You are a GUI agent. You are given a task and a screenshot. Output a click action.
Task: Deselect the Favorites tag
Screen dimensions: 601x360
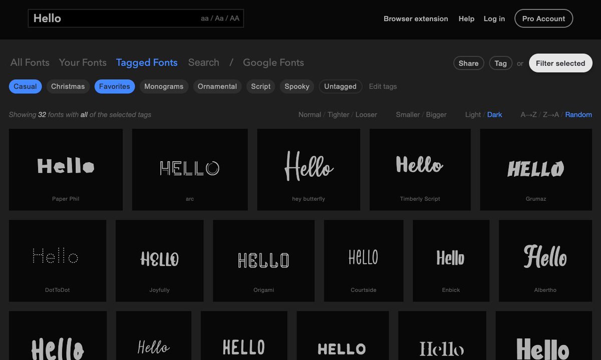click(115, 87)
